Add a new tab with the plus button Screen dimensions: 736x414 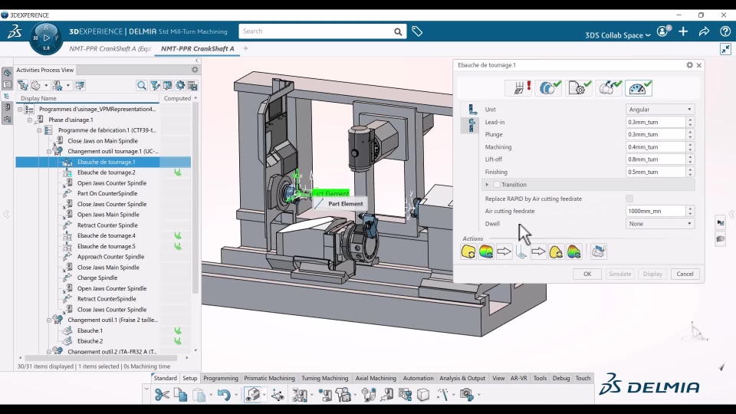[x=245, y=48]
